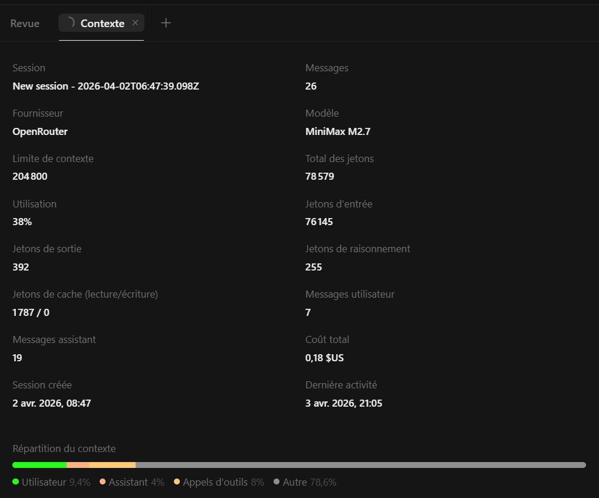599x498 pixels.
Task: Click the assistant messages value '19'
Action: click(17, 358)
